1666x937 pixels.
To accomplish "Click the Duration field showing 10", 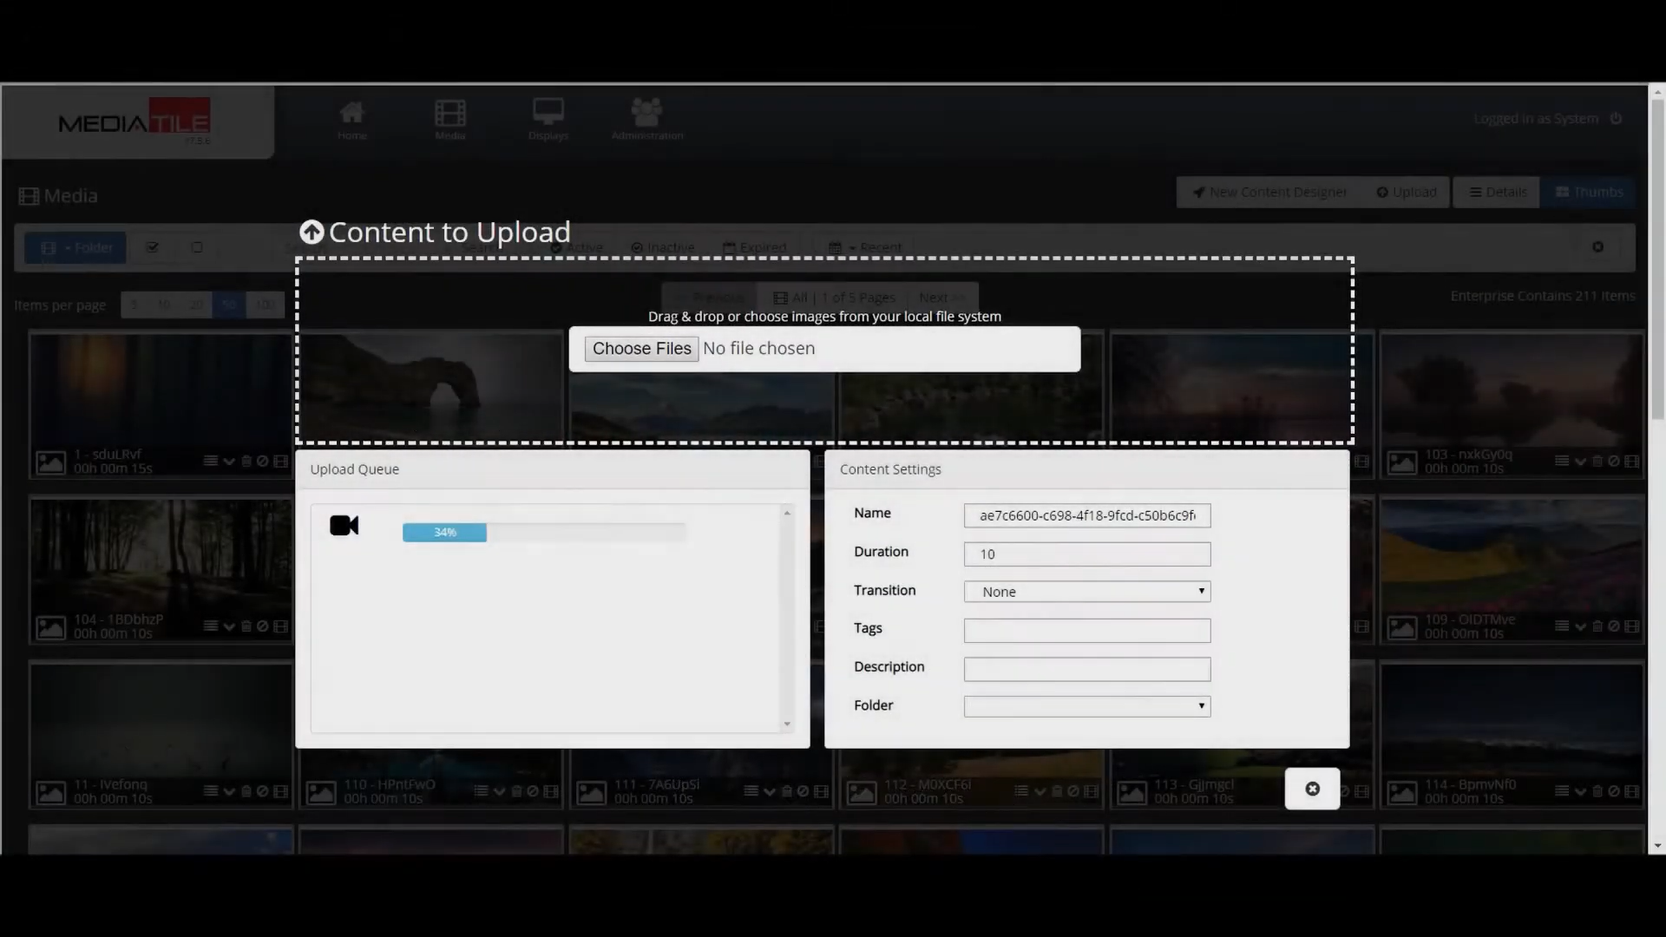I will click(x=1087, y=554).
